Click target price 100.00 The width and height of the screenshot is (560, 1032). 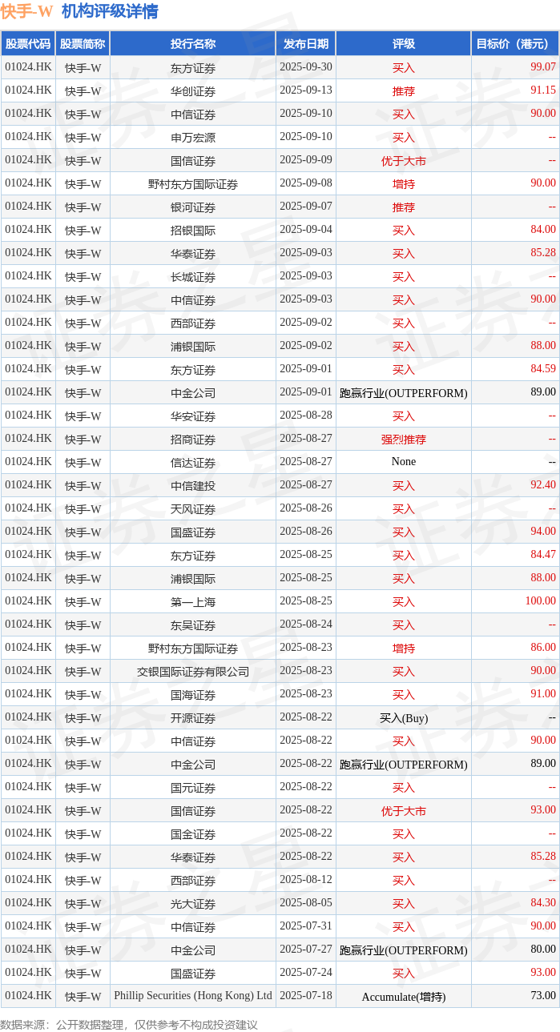coord(541,601)
